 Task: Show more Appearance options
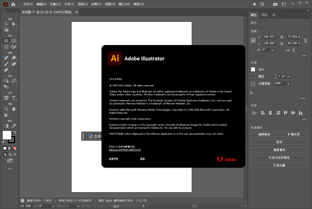[303, 99]
